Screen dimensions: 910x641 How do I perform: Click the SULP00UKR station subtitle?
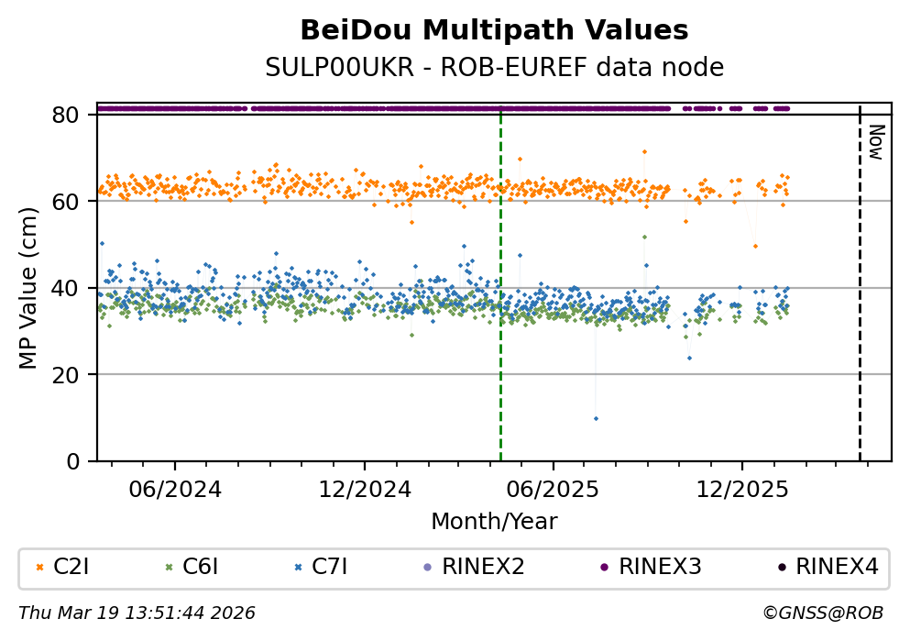tap(494, 68)
